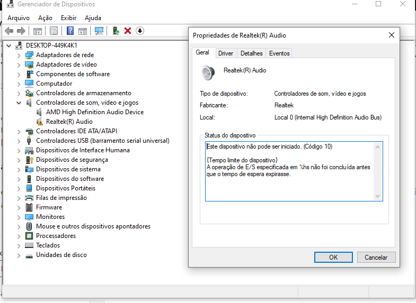Select the Unidades de disco label
416x303 pixels.
click(61, 255)
